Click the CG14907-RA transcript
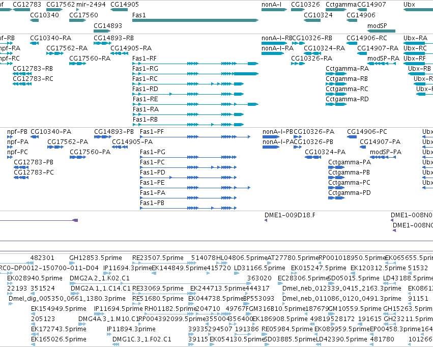This screenshot has height=347, width=433. pos(362,53)
